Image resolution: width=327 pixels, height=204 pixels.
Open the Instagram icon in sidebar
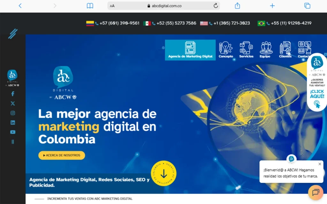point(13,113)
